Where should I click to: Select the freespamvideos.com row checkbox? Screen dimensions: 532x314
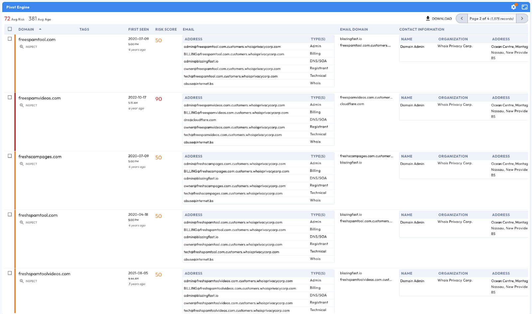[10, 97]
